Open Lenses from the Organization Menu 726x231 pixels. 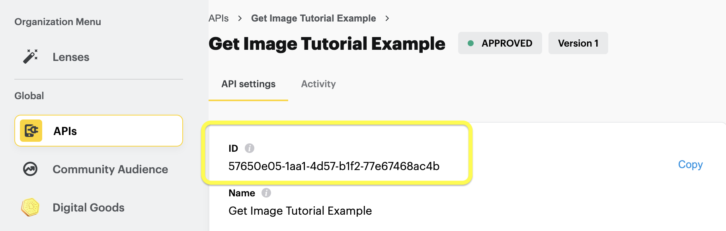(x=71, y=57)
